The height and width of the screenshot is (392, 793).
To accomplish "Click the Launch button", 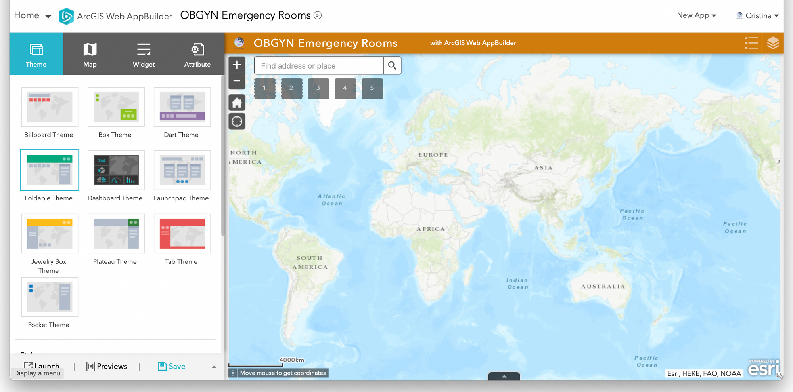I will pos(42,366).
